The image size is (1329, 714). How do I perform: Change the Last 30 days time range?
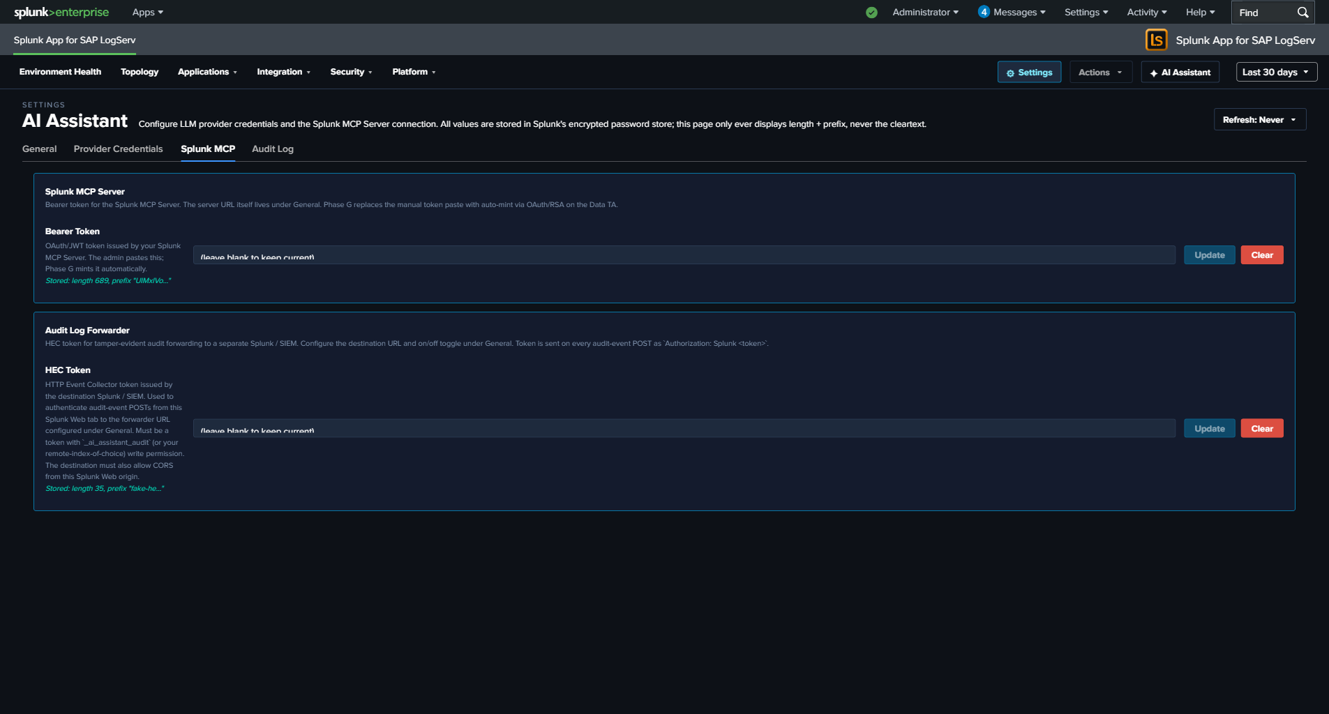pos(1276,73)
